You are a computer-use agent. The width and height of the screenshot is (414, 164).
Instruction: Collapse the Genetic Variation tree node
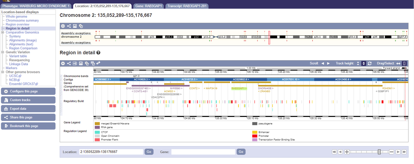tap(3, 52)
